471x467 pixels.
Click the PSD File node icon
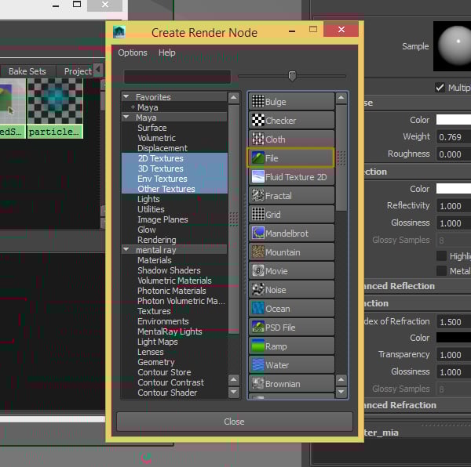tap(258, 328)
